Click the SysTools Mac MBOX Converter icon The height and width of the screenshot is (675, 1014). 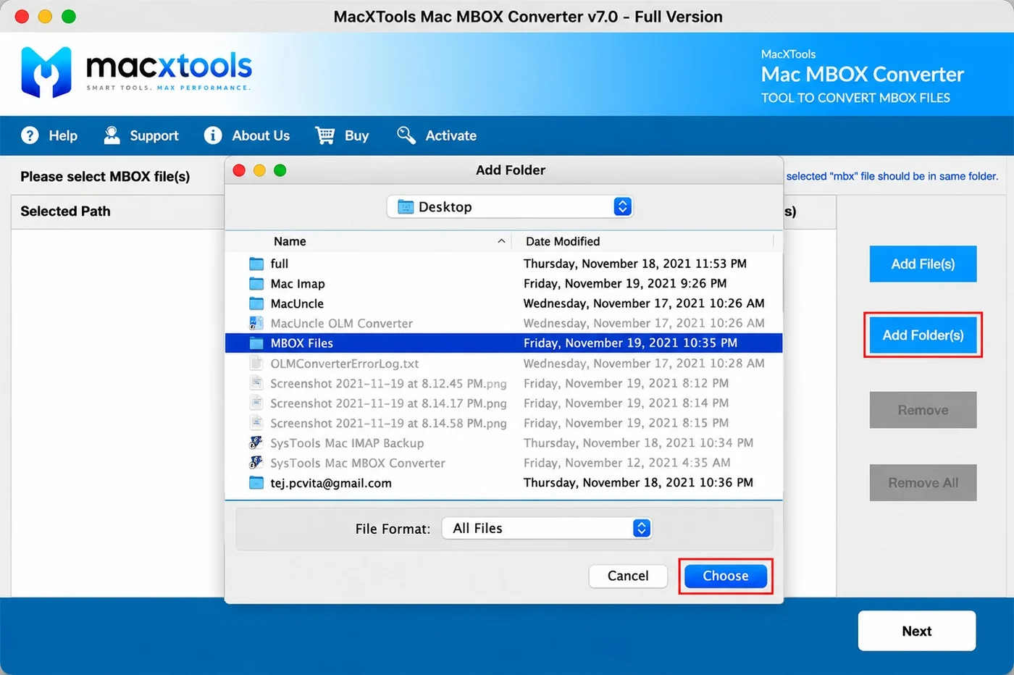(256, 463)
